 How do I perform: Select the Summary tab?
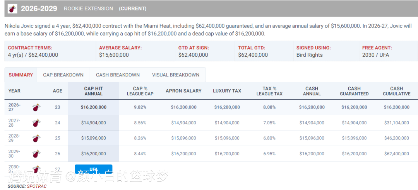pos(21,75)
